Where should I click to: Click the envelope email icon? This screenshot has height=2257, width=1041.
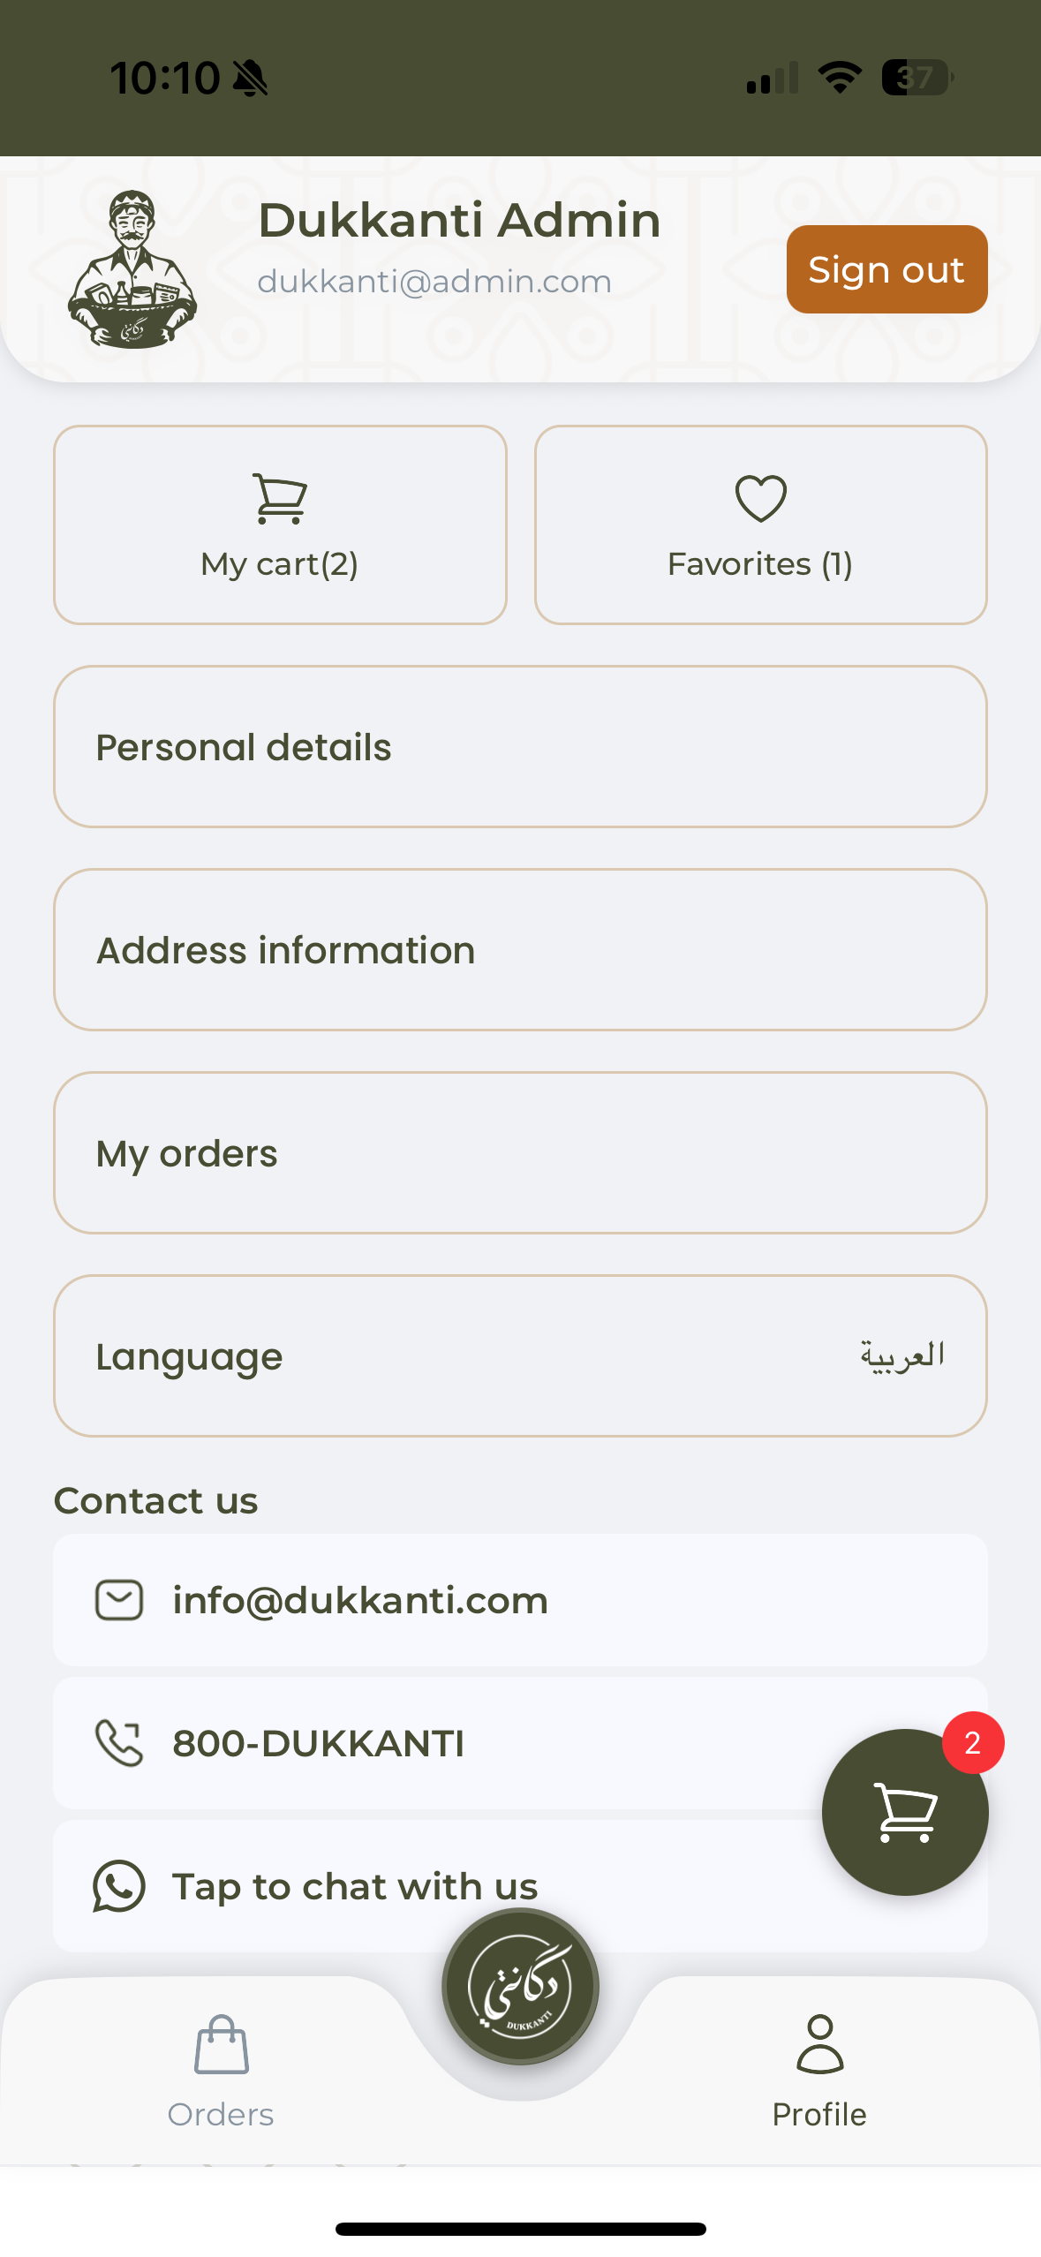[119, 1600]
